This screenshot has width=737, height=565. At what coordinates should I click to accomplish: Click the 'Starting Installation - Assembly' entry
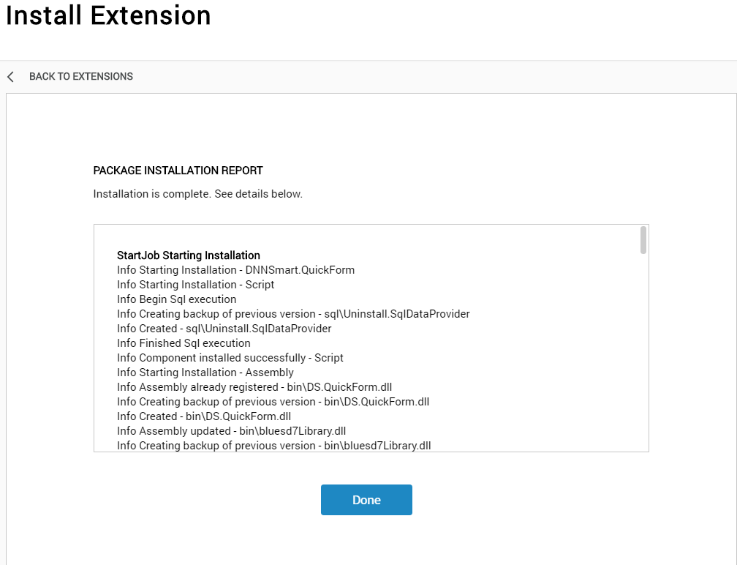(205, 372)
